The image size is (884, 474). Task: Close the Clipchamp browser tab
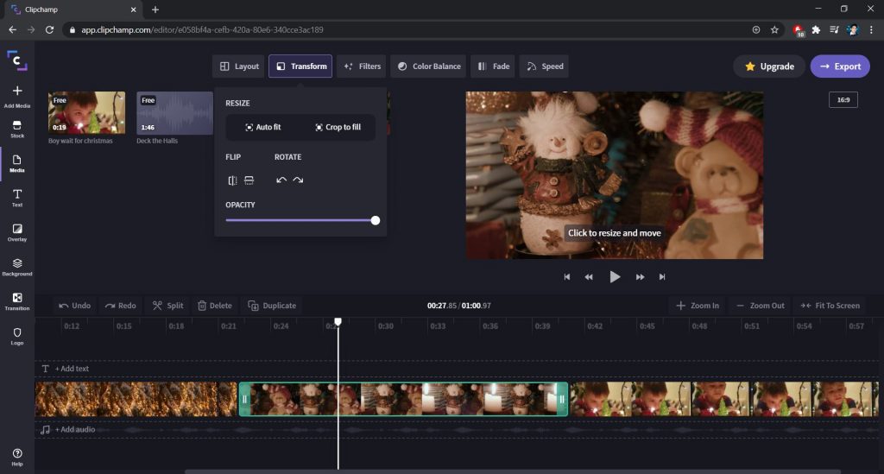tap(134, 9)
